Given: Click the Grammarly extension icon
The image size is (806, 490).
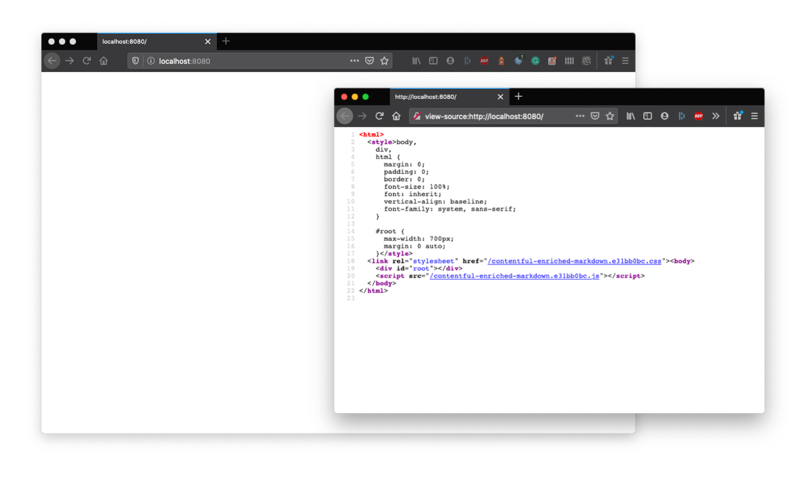Looking at the screenshot, I should 535,61.
